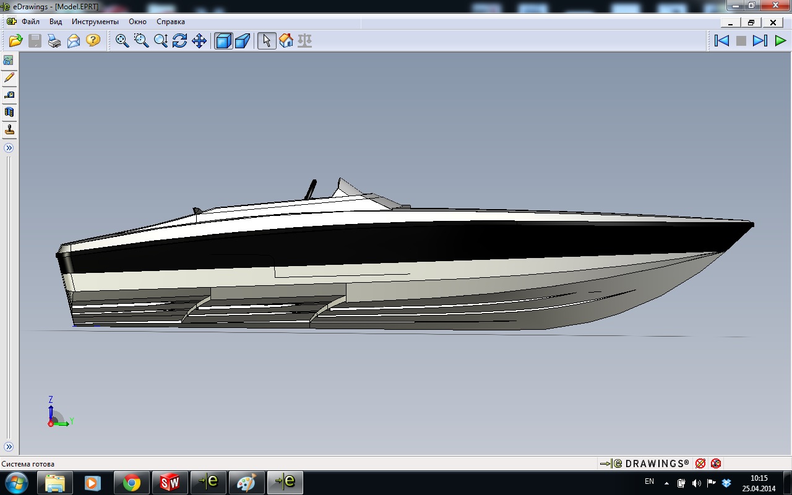
Task: Open the Measure tape tool in sidebar
Action: pos(9,95)
